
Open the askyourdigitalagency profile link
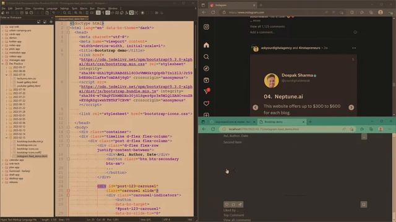277,48
